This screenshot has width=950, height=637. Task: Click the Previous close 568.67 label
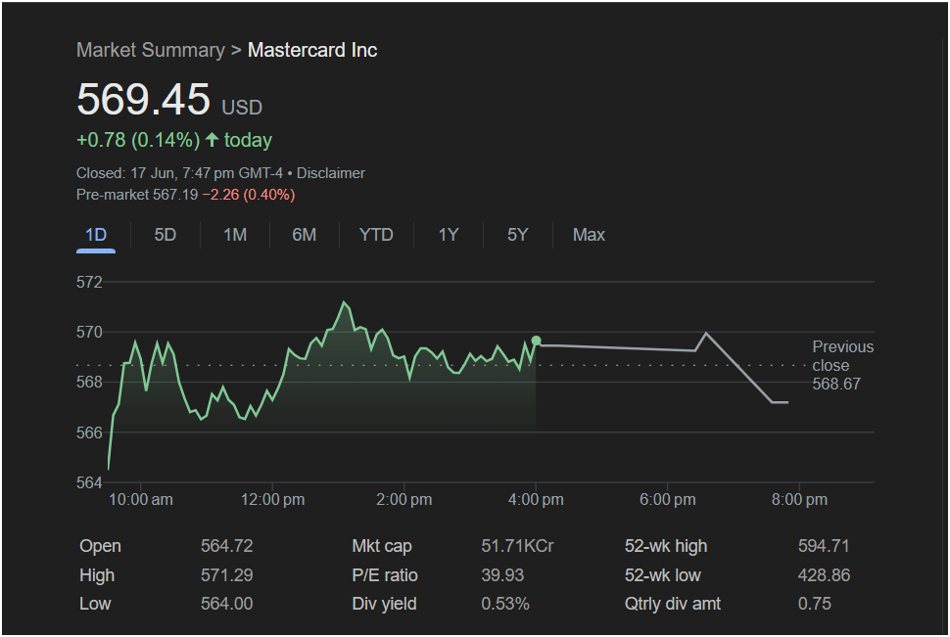(x=842, y=365)
